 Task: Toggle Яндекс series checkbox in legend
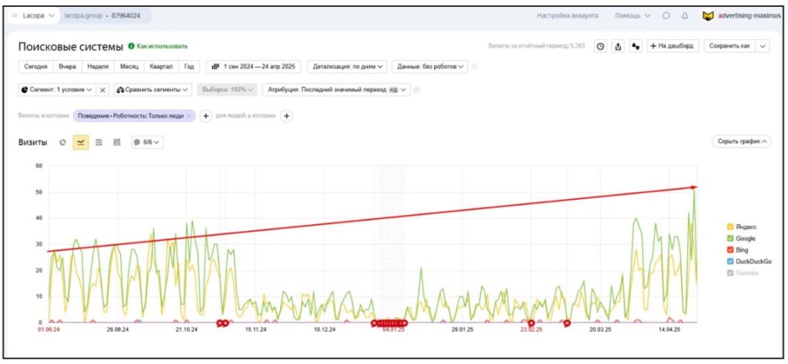click(730, 227)
